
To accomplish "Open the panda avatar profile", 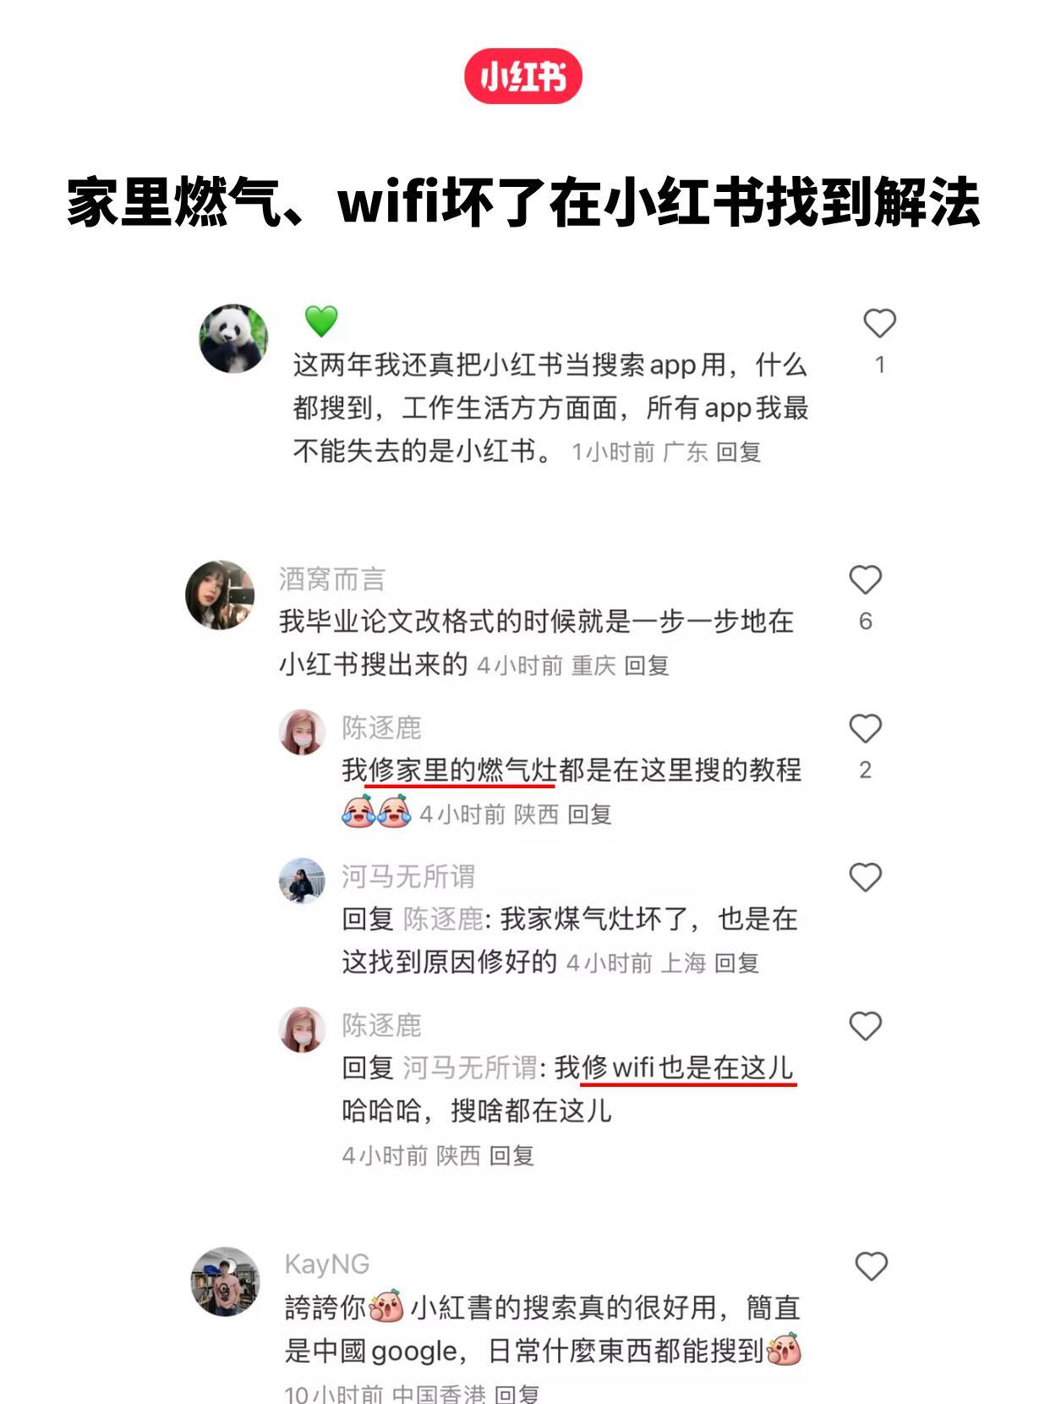I will click(234, 339).
